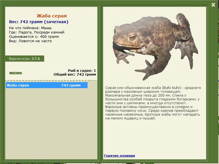The image size is (219, 164).
Task: Click the На что поймана: Мышь line
Action: pos(30,28)
